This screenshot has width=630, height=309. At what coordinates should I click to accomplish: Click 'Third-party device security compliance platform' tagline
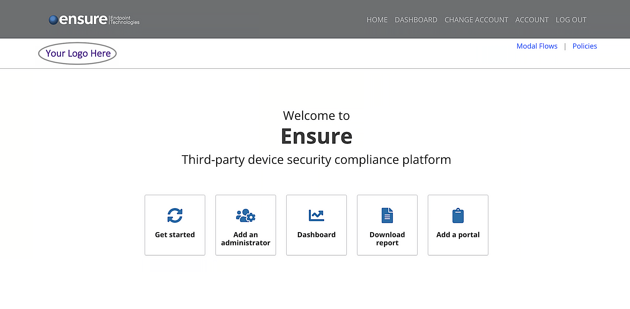pos(317,160)
